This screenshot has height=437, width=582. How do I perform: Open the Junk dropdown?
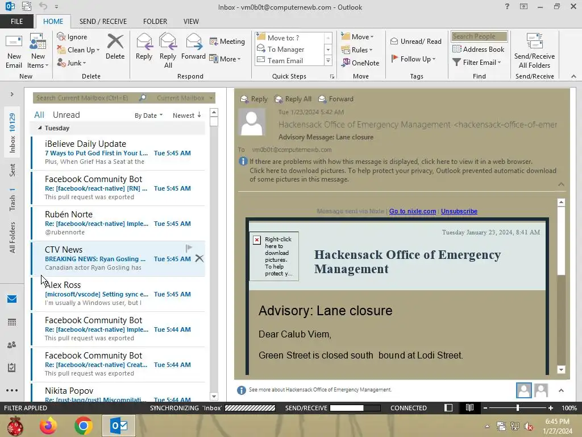pos(72,63)
